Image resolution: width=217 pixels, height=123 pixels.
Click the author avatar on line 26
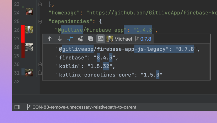tap(29, 30)
